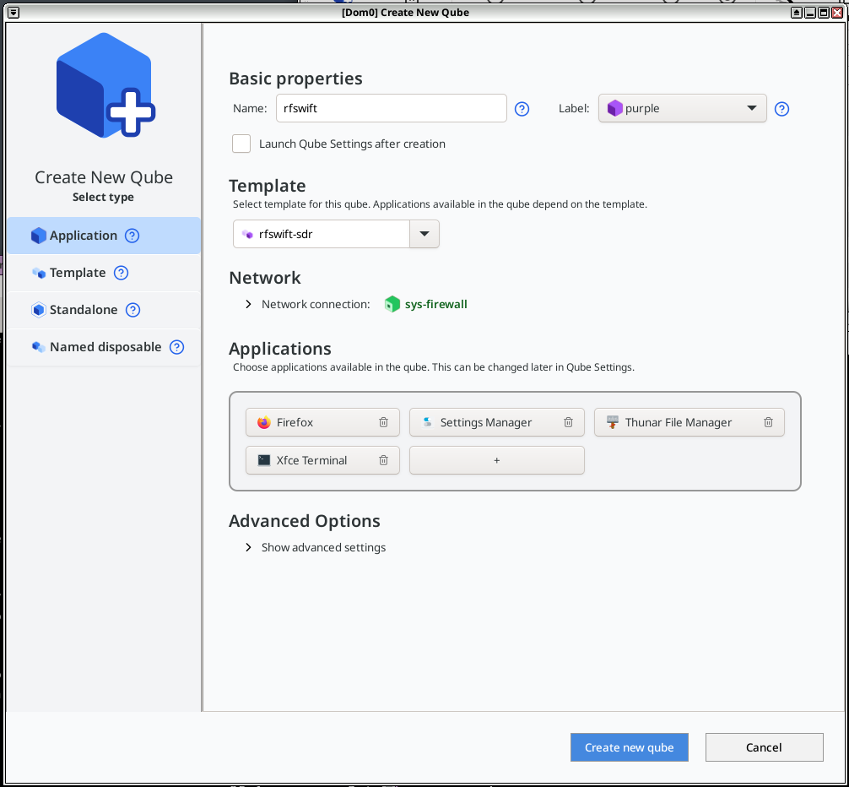This screenshot has width=849, height=787.
Task: Click the Standalone qube type icon
Action: (39, 310)
